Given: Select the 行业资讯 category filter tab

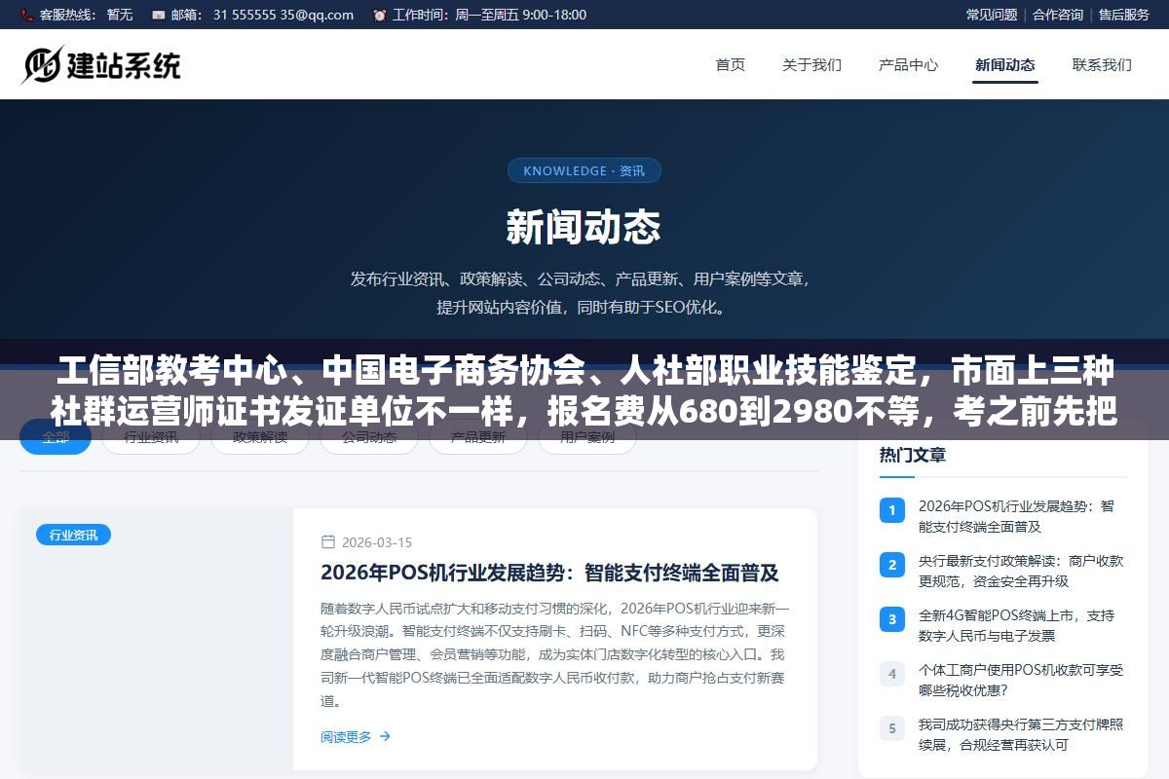Looking at the screenshot, I should point(151,437).
